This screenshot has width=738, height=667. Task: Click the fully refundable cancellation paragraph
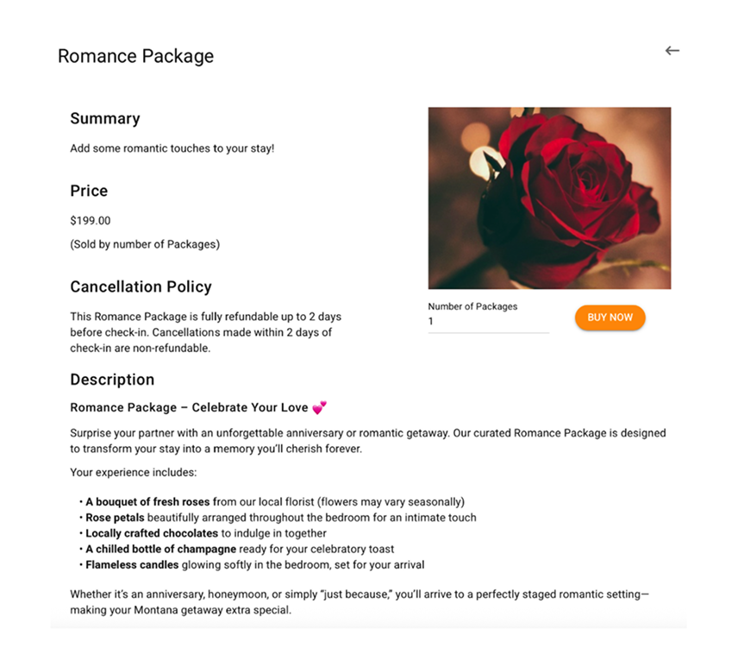tap(205, 332)
